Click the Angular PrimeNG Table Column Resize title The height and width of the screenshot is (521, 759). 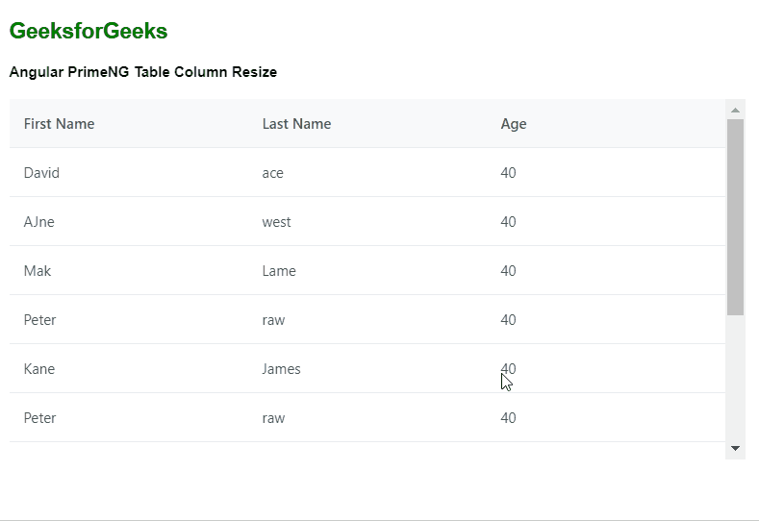[143, 72]
